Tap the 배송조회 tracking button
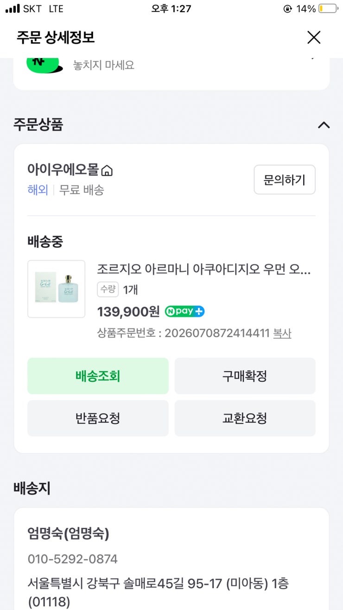 tap(98, 376)
